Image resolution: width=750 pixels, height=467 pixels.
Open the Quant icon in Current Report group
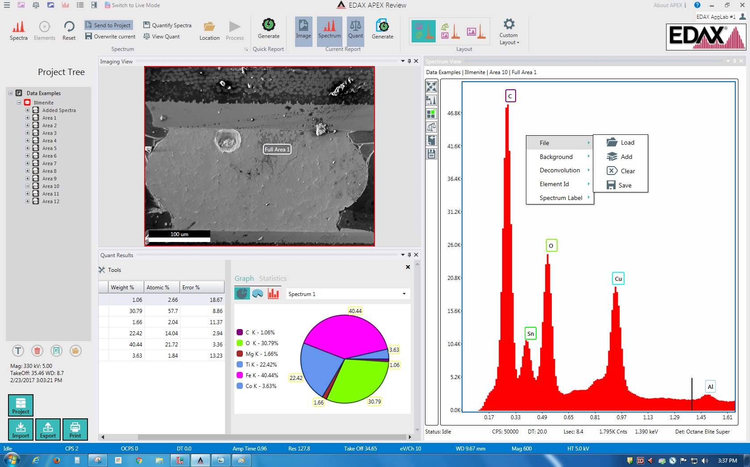click(355, 30)
